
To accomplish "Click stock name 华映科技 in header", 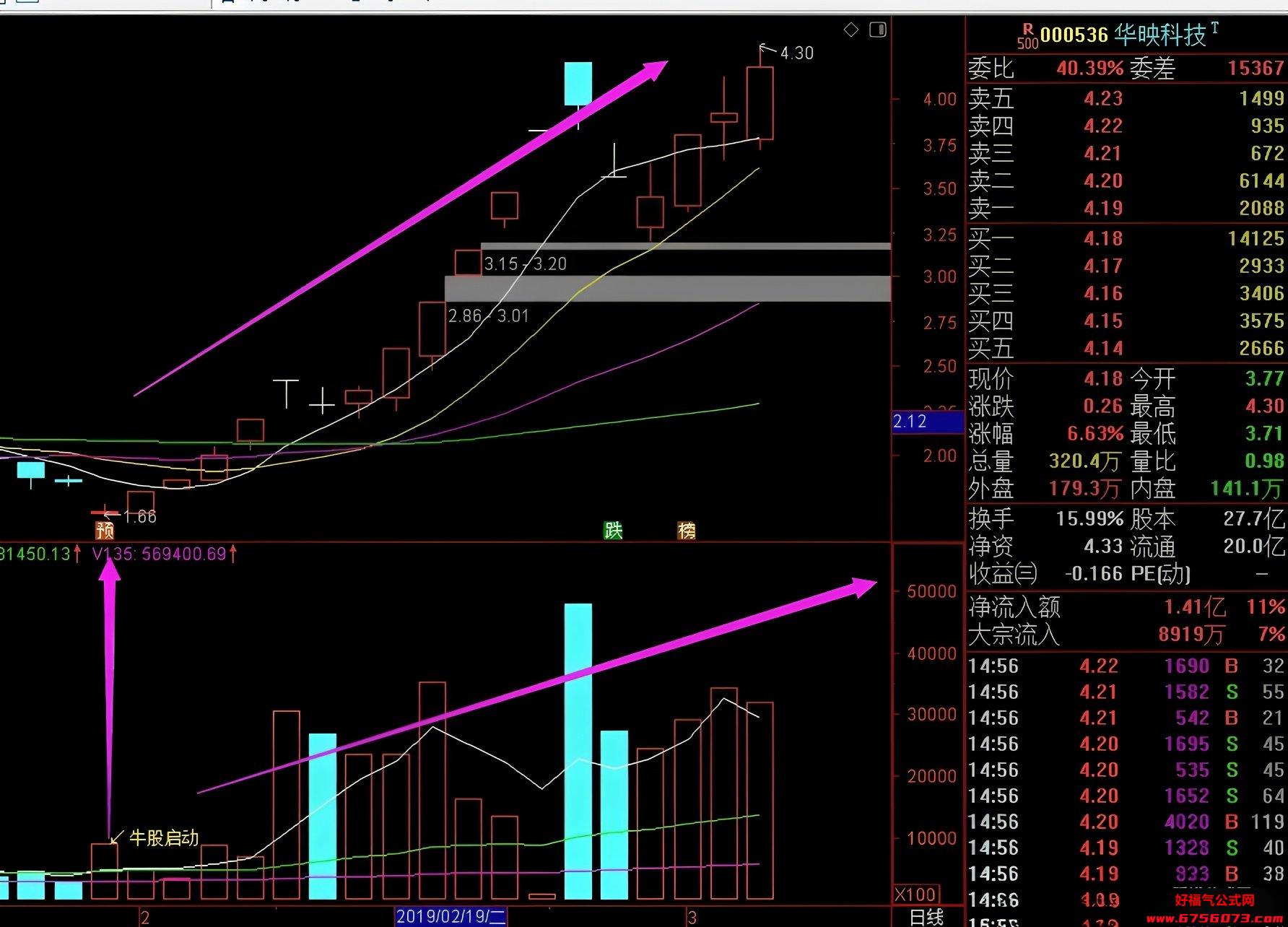I will [1160, 35].
